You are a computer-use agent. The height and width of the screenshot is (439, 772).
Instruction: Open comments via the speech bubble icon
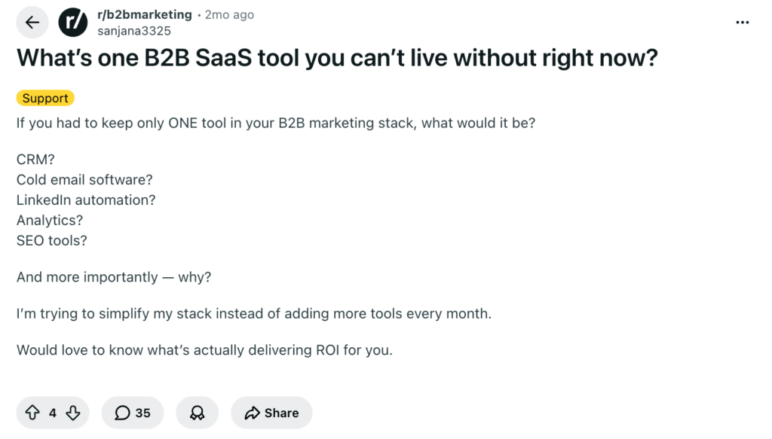[x=121, y=413]
